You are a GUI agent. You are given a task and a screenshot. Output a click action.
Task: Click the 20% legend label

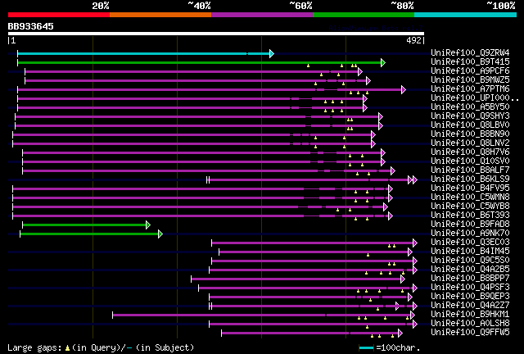point(101,6)
